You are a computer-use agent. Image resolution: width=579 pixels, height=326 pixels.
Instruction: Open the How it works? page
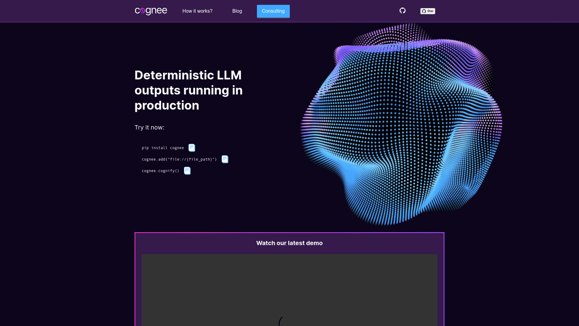coord(197,11)
